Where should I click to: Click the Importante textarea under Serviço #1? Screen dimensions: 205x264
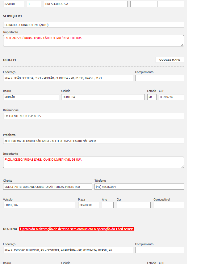[93, 41]
